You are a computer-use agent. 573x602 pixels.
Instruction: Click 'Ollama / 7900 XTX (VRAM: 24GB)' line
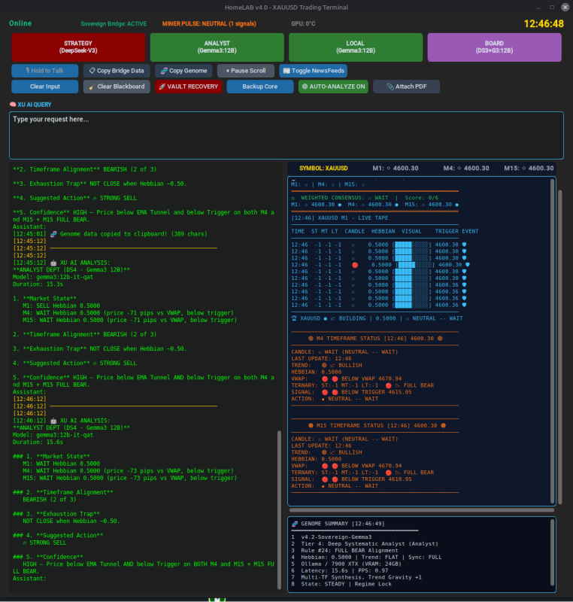pos(351,564)
